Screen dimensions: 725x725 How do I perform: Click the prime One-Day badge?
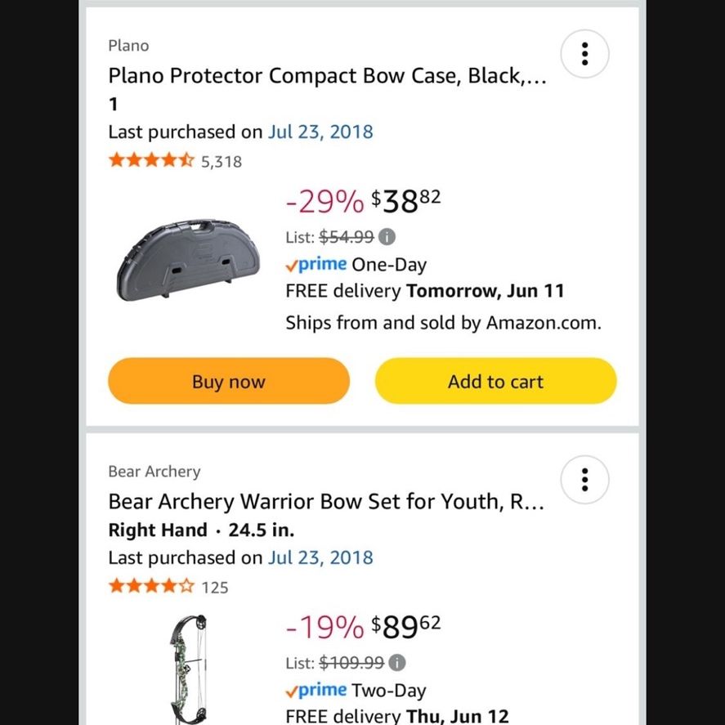356,265
